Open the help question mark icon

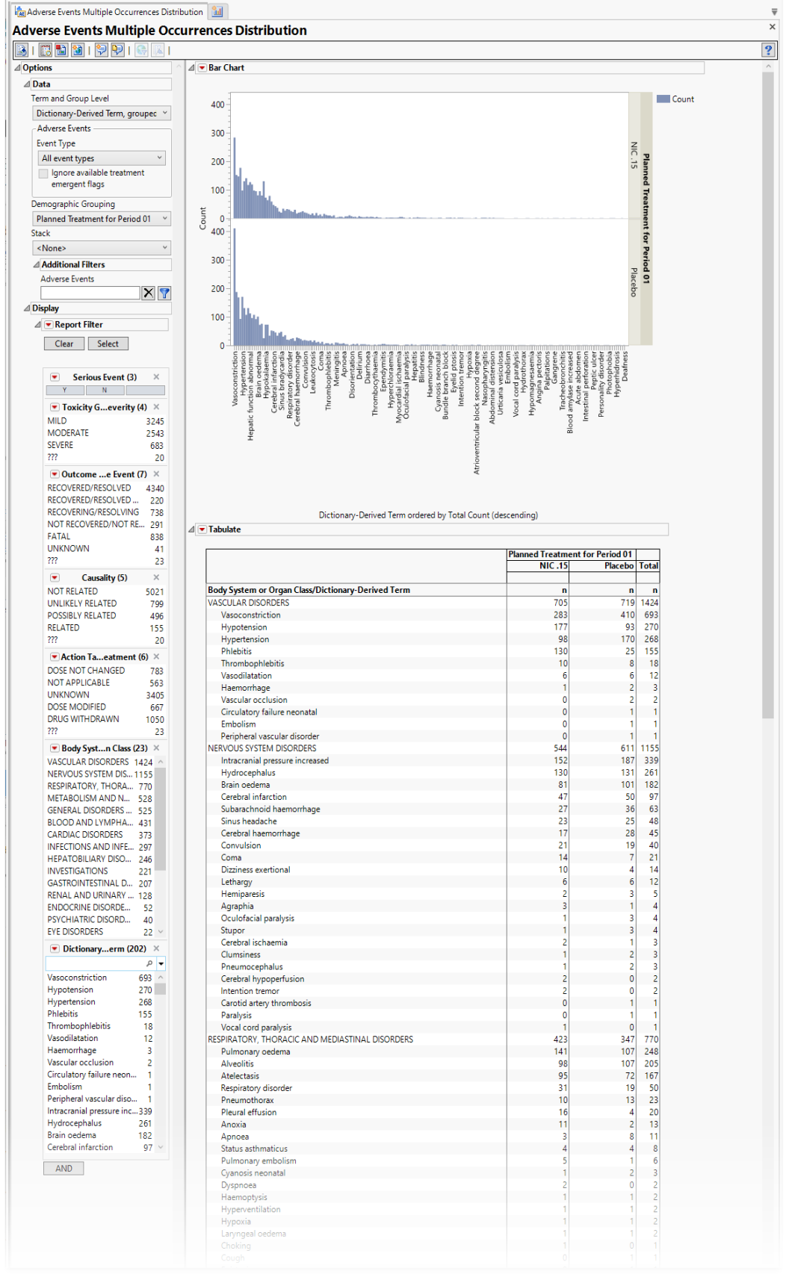(768, 50)
